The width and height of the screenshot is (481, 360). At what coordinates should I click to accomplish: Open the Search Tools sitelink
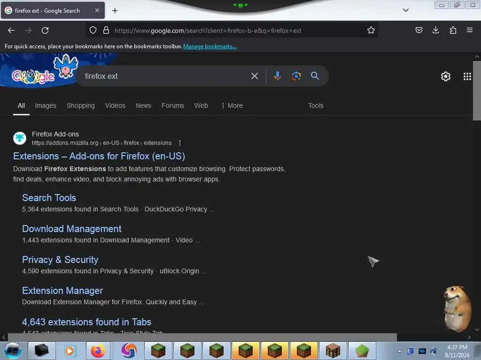49,198
